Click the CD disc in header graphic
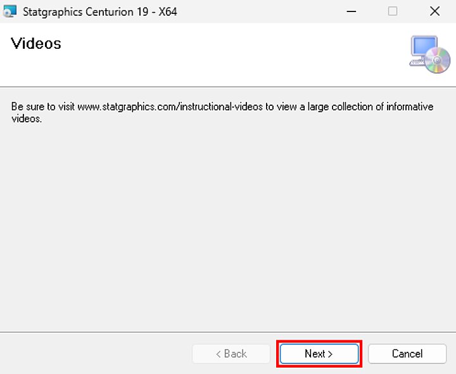The image size is (456, 374). (438, 61)
